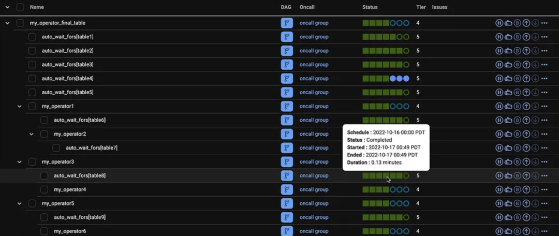Click the Oncall column header
559x236 pixels.
307,7
